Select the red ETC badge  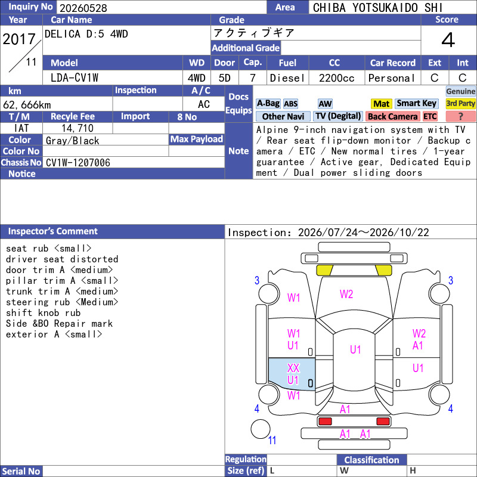[x=430, y=116]
